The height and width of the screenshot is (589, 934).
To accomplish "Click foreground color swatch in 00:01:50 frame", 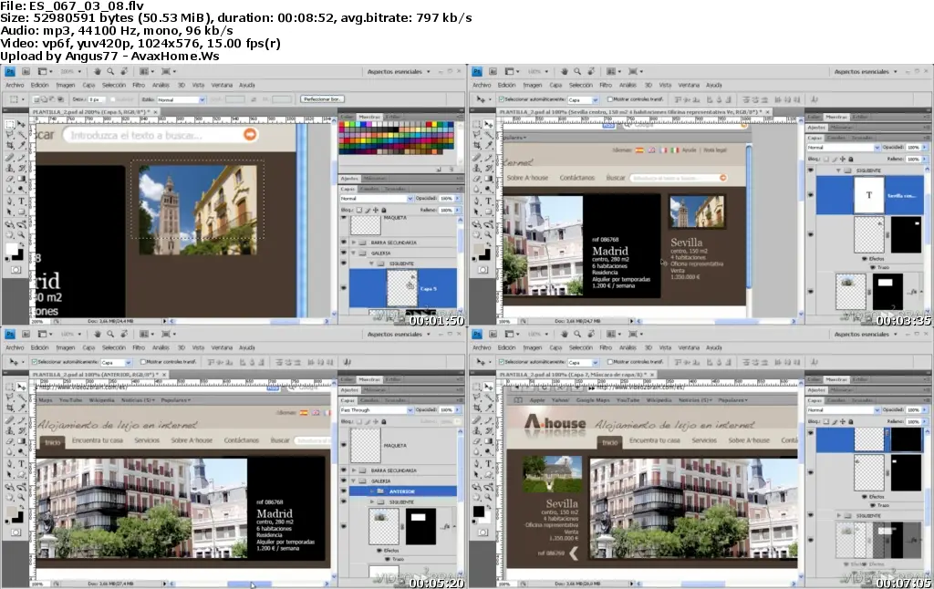I will coord(9,249).
